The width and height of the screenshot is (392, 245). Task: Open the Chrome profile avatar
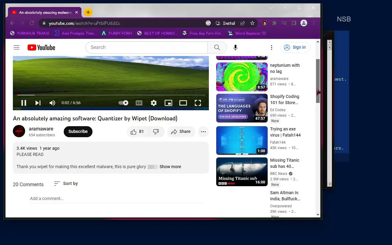point(304,23)
